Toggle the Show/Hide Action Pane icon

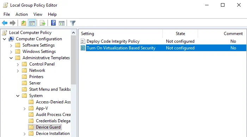62,23
